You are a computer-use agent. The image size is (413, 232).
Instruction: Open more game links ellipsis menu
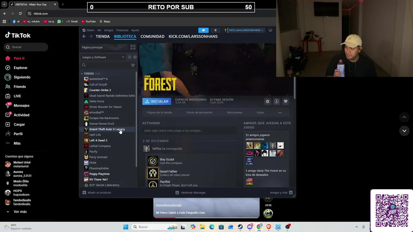280,112
